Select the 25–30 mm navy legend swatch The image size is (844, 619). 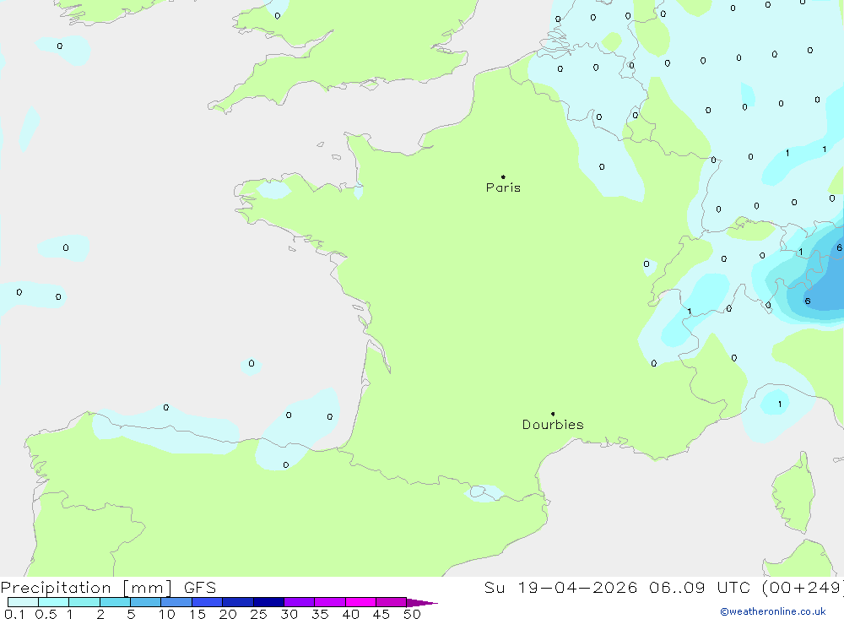(268, 602)
